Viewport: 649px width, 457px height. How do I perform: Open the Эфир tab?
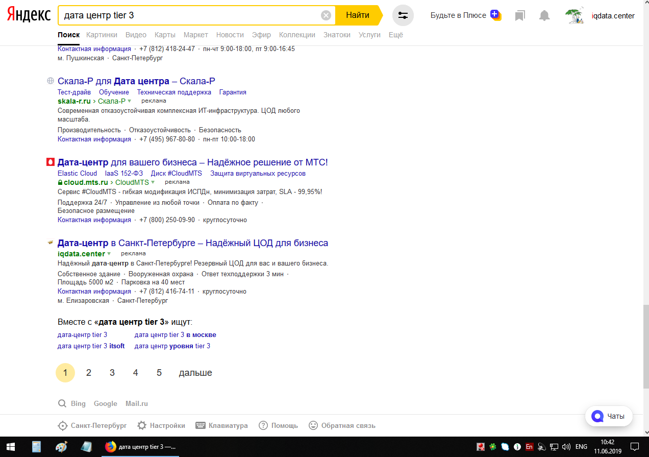tap(261, 35)
